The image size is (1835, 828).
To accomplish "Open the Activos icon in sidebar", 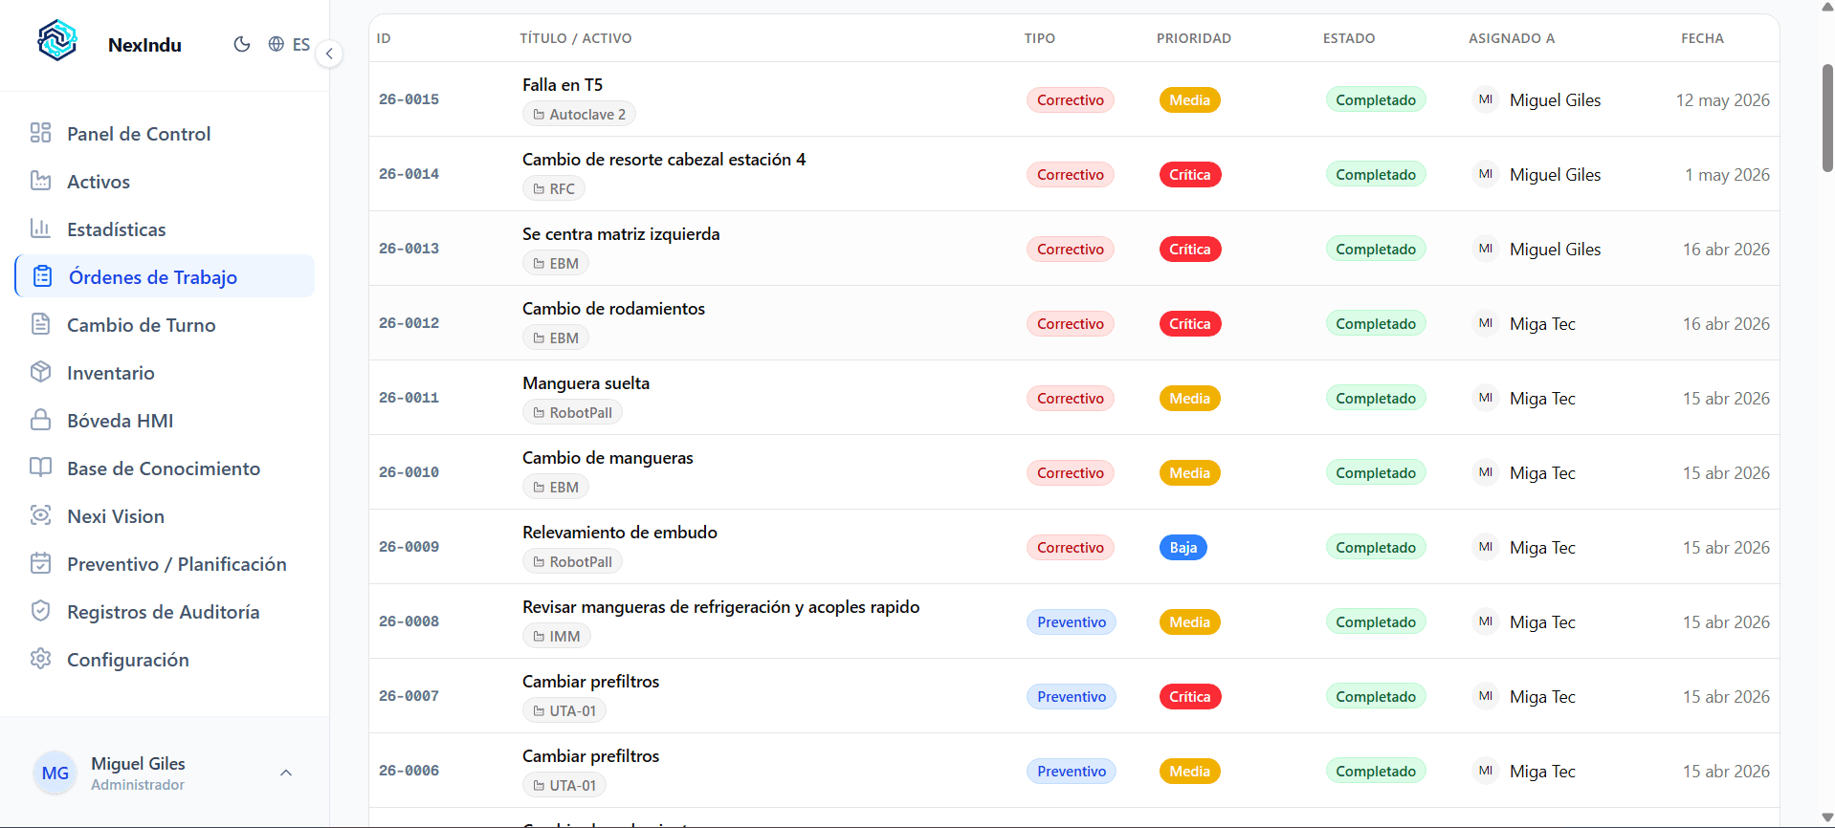I will click(40, 181).
